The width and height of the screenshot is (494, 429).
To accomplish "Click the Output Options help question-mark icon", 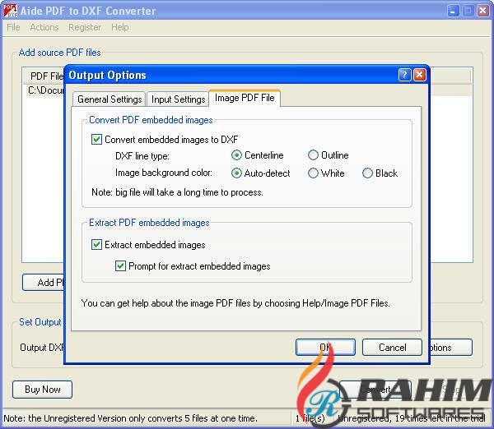I will pos(404,75).
